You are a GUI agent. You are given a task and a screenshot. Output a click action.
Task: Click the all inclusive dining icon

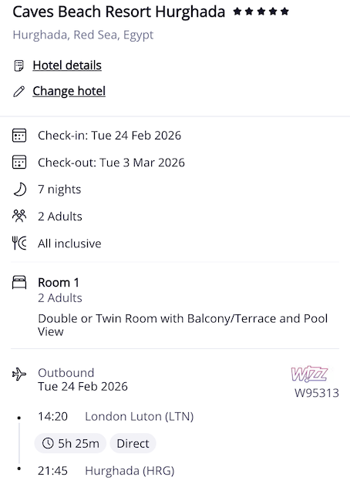pos(19,243)
